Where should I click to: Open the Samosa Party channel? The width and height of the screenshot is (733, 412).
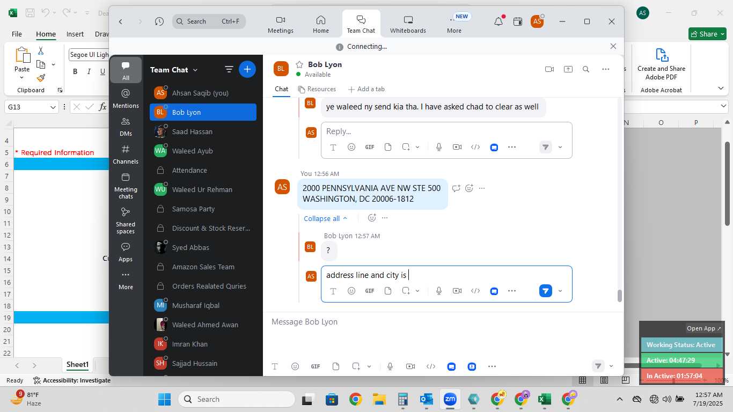pos(203,209)
